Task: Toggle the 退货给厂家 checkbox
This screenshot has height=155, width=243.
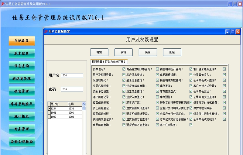Action: coord(157,102)
